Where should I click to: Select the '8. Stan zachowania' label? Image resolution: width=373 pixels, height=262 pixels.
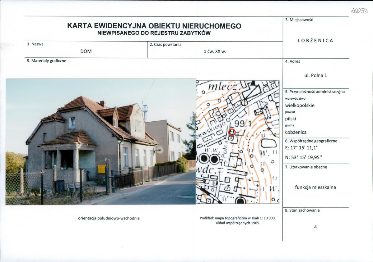[x=302, y=210]
